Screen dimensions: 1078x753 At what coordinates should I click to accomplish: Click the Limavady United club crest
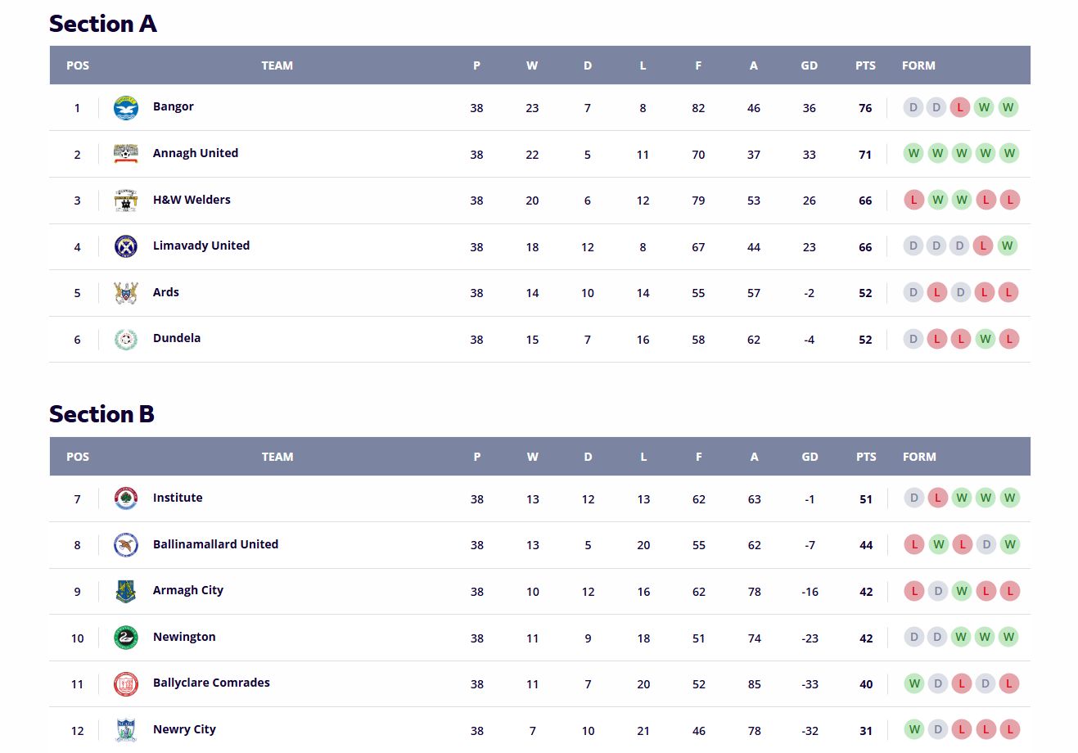click(x=126, y=246)
